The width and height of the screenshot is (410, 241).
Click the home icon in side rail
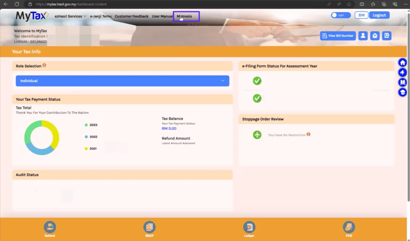click(403, 63)
